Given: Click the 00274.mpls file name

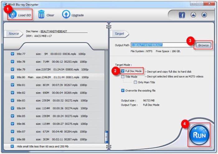Looking at the screenshot, I should point(71,108).
